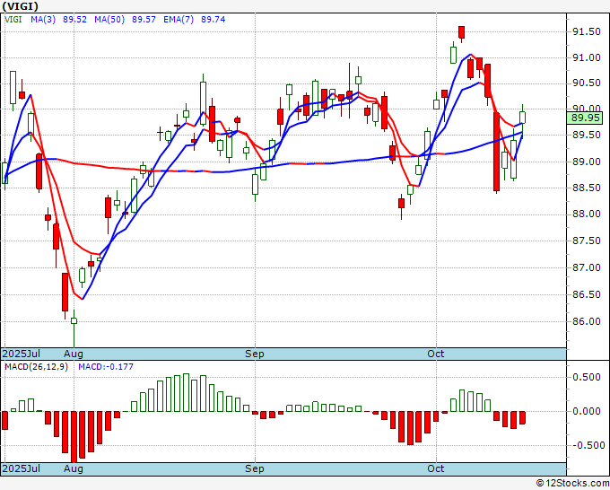Image resolution: width=610 pixels, height=490 pixels.
Task: Click the 86.50 price axis label
Action: [587, 294]
